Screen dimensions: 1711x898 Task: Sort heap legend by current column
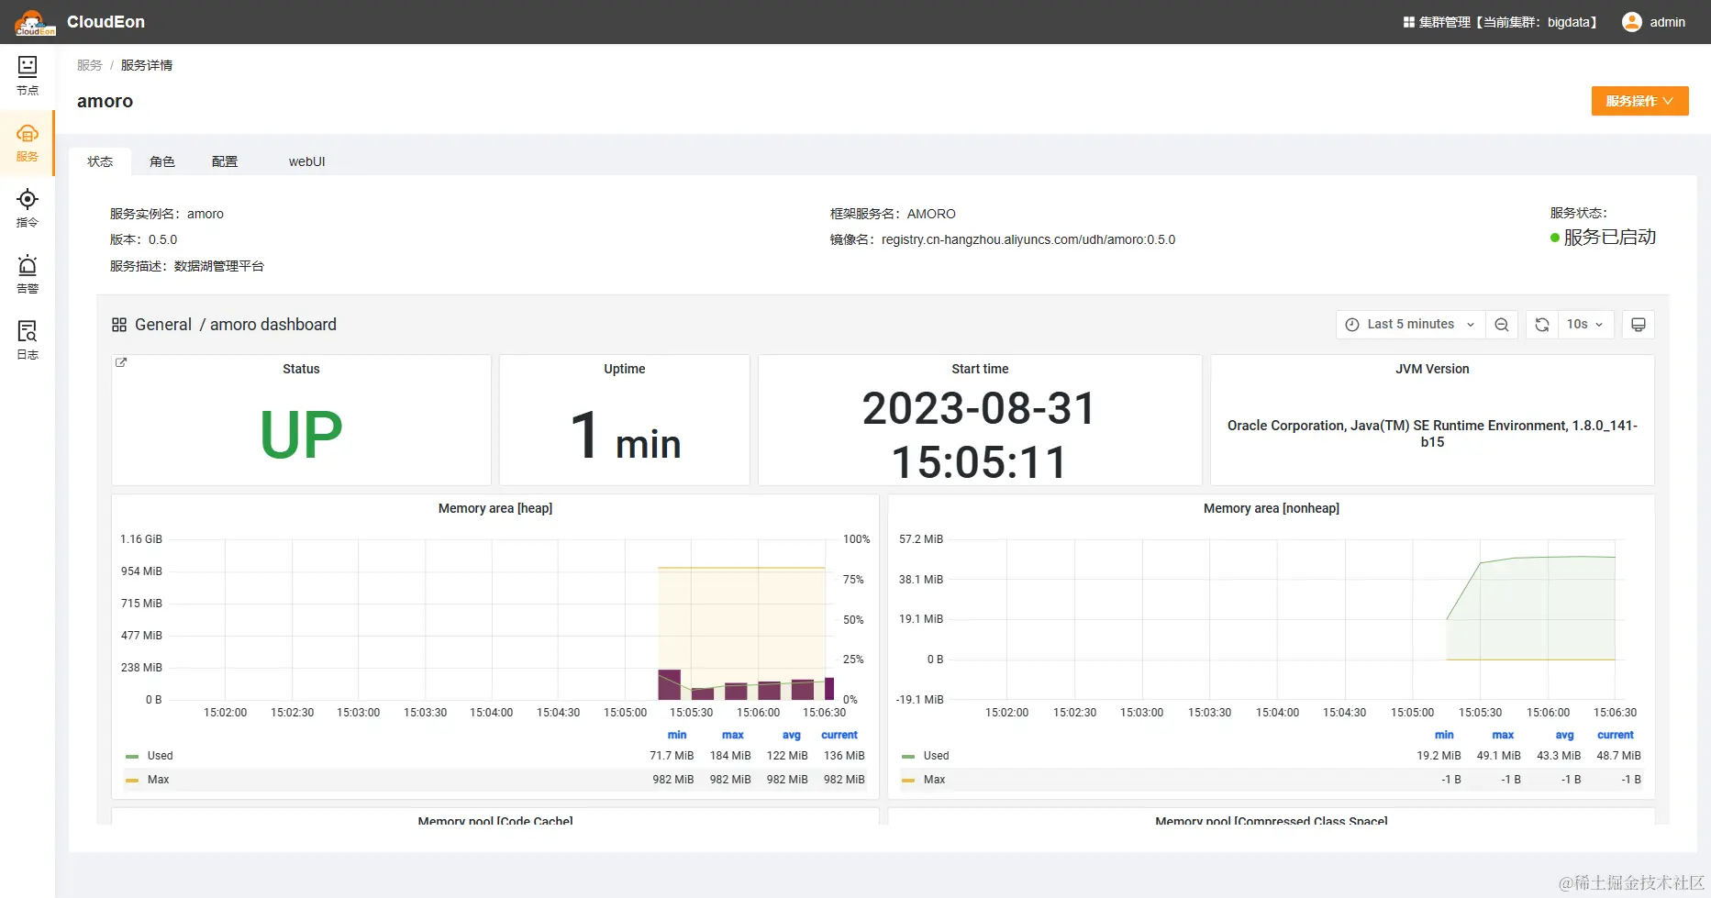point(839,735)
